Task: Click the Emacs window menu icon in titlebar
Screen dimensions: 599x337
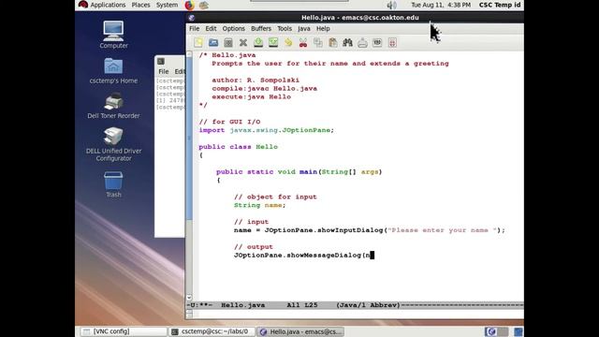Action: [x=191, y=18]
